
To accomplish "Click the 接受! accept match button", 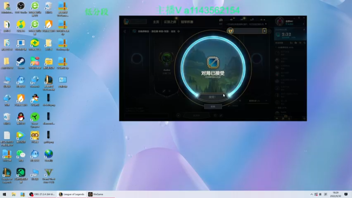I will click(x=212, y=97).
